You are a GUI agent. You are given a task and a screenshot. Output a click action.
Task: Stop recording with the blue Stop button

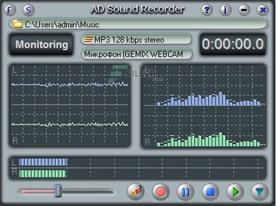[x=211, y=192]
